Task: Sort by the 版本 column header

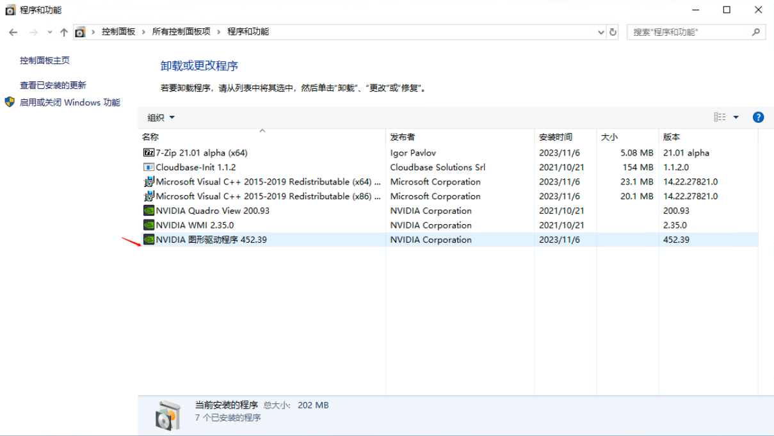Action: click(709, 137)
